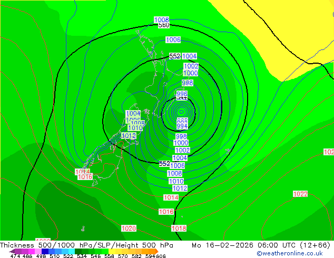
Task: Click the orange arrow end of legend
Action: [x=157, y=251]
